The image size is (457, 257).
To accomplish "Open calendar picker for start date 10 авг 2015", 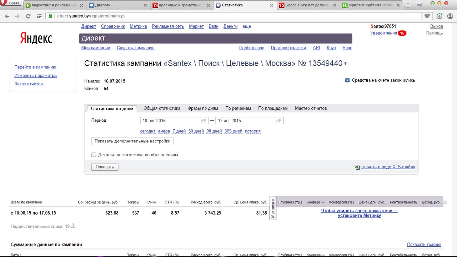I will (204, 121).
